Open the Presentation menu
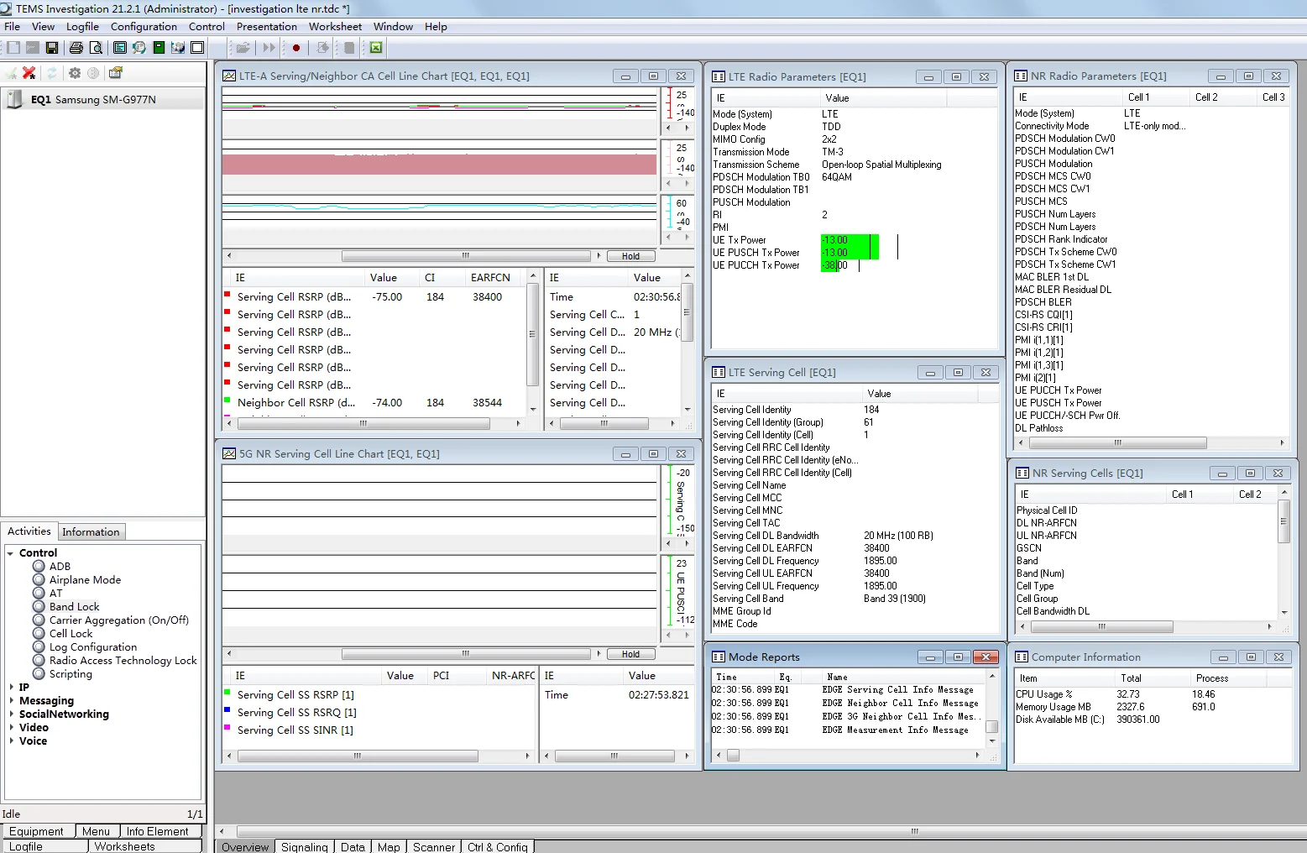The image size is (1307, 853). 266,26
